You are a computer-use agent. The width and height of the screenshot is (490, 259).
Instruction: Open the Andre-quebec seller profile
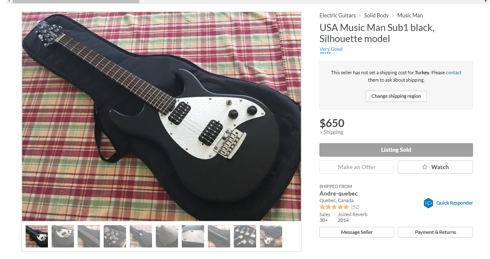(x=338, y=193)
